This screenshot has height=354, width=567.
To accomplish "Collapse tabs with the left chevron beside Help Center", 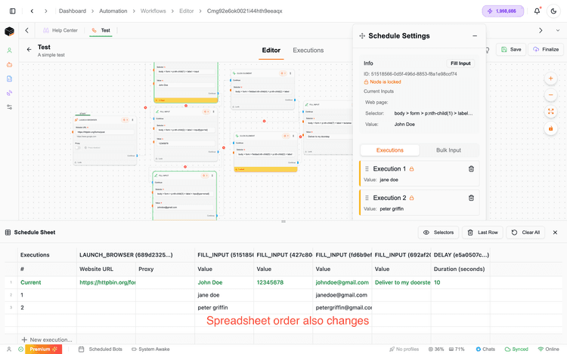I will (26, 31).
